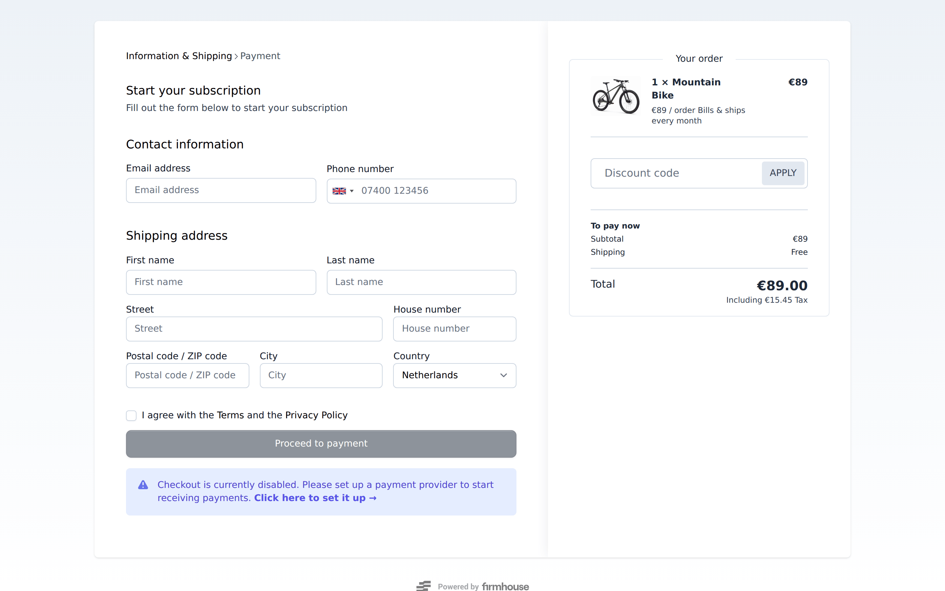Click the 'Subtotal' row label
This screenshot has height=591, width=945.
click(x=607, y=239)
